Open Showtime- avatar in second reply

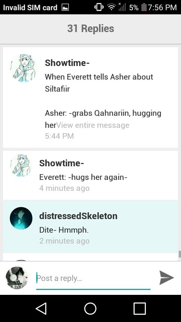point(21,166)
